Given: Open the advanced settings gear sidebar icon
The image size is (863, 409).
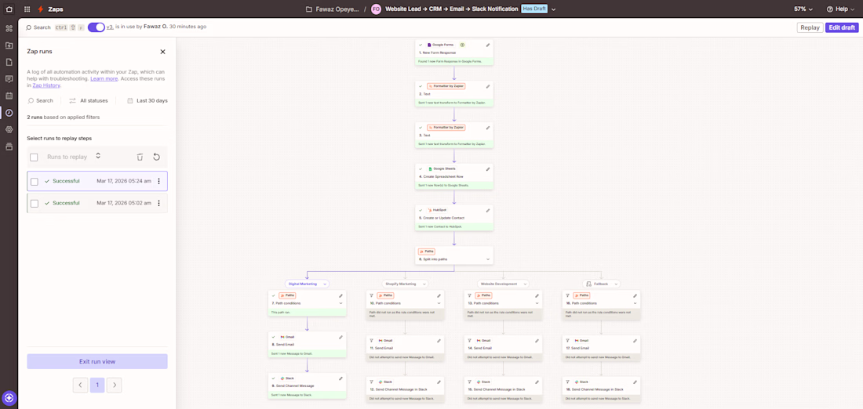Looking at the screenshot, I should [x=9, y=130].
